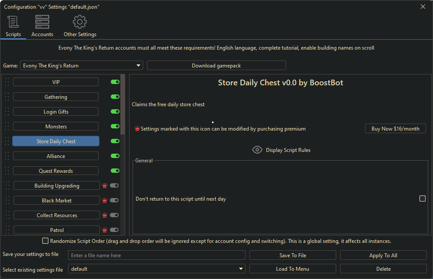The image size is (433, 279).
Task: Click the drag handle beside Alliance script
Action: (7, 156)
